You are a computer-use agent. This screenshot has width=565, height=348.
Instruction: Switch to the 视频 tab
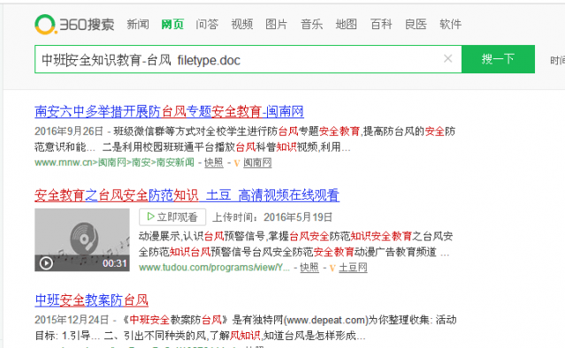pyautogui.click(x=241, y=24)
